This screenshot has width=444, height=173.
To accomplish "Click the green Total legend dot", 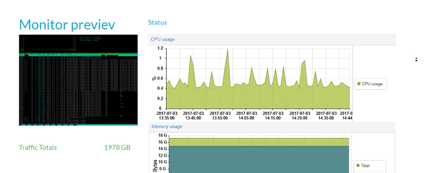I will coord(358,166).
